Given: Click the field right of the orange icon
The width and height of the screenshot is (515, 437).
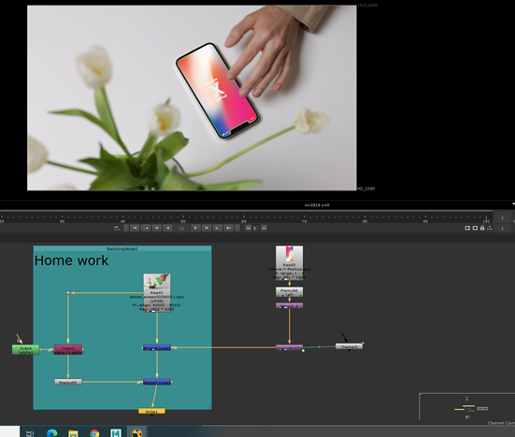Looking at the screenshot, I should pyautogui.click(x=502, y=228).
